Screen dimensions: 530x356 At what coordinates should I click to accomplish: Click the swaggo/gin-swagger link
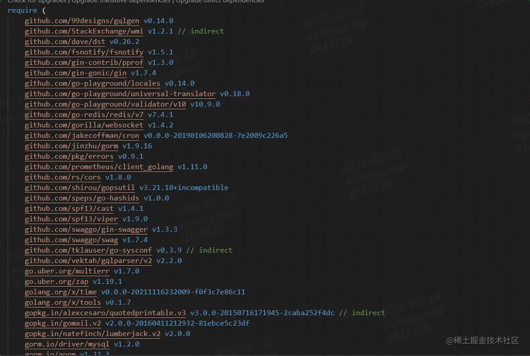pos(86,230)
